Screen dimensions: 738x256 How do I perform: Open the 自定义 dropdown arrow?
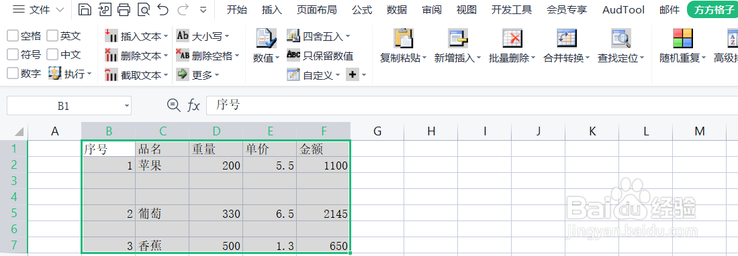338,74
